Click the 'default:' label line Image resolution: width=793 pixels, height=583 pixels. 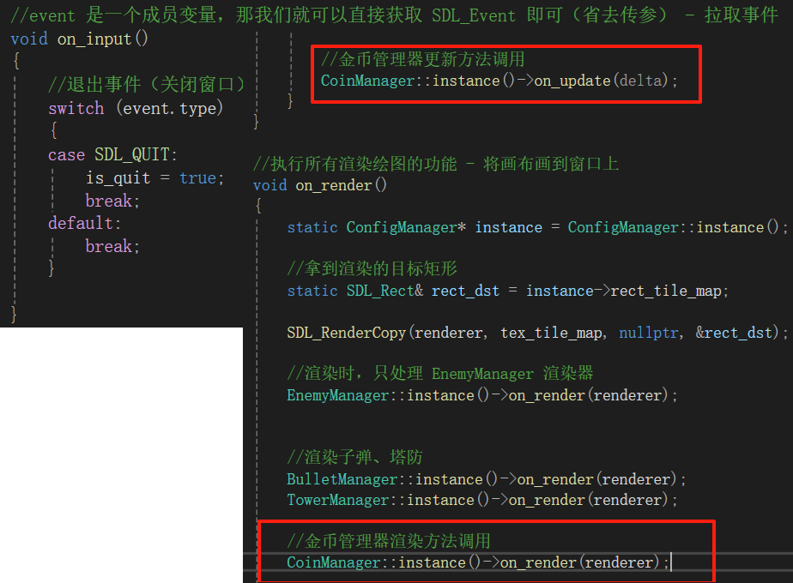coord(84,223)
